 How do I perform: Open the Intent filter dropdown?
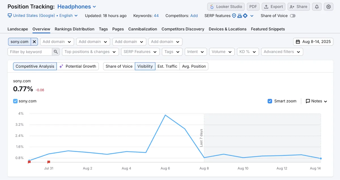pyautogui.click(x=195, y=52)
